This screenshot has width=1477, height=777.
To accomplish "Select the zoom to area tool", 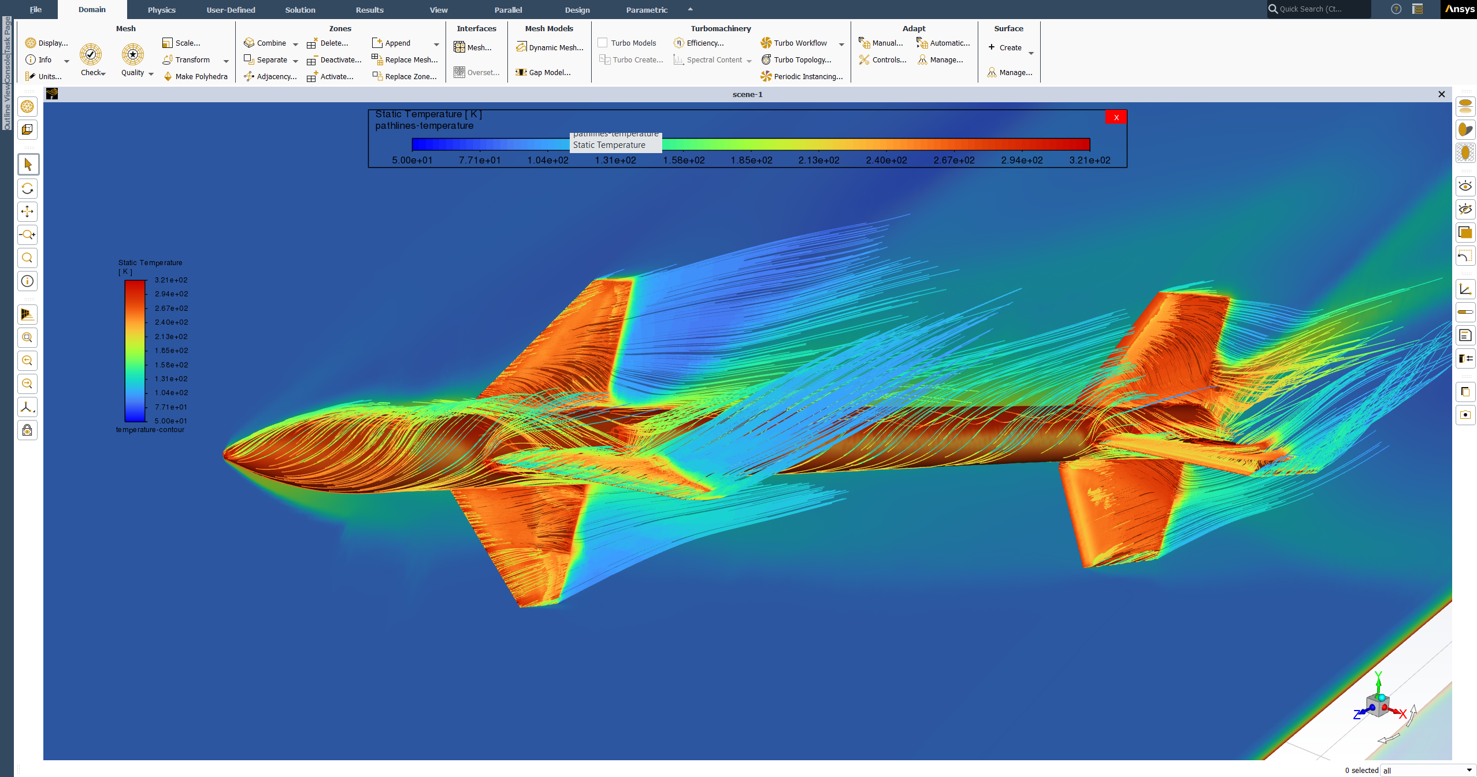I will [27, 258].
